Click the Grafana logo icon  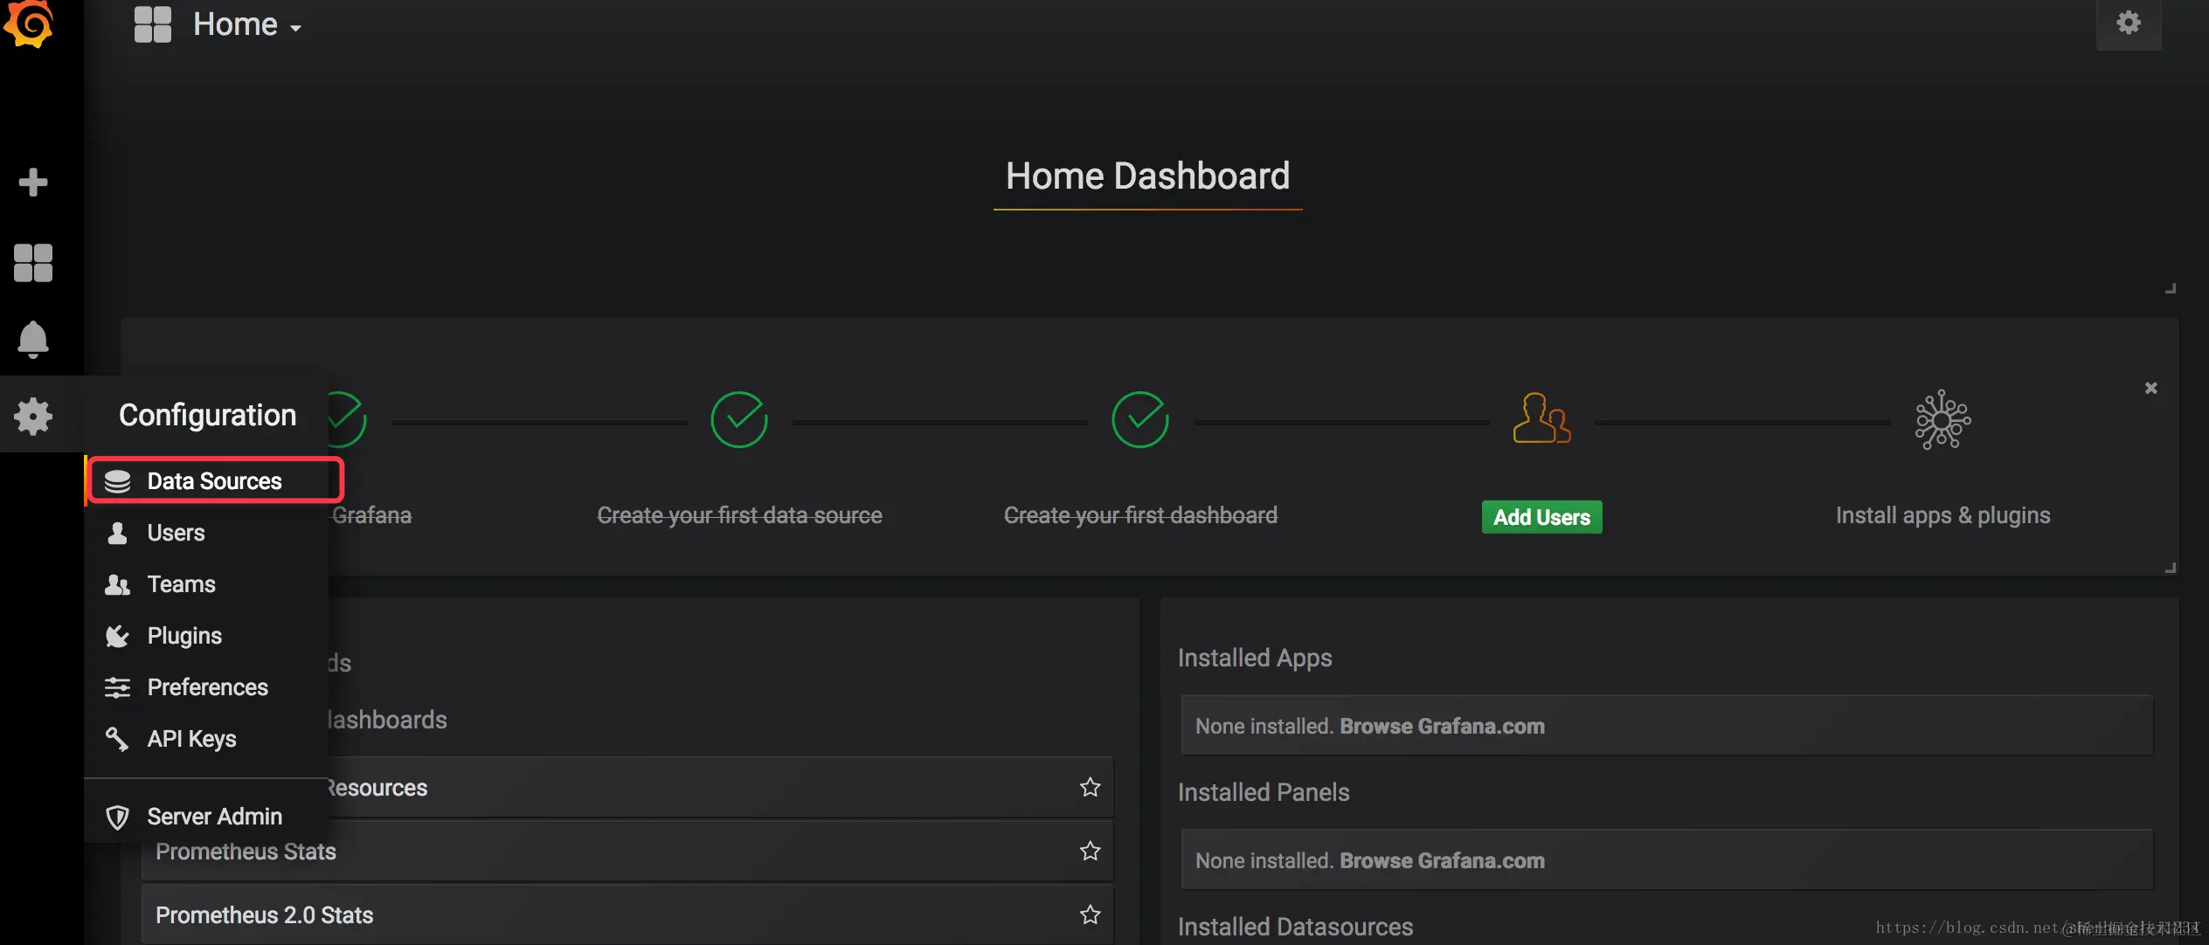[x=30, y=23]
